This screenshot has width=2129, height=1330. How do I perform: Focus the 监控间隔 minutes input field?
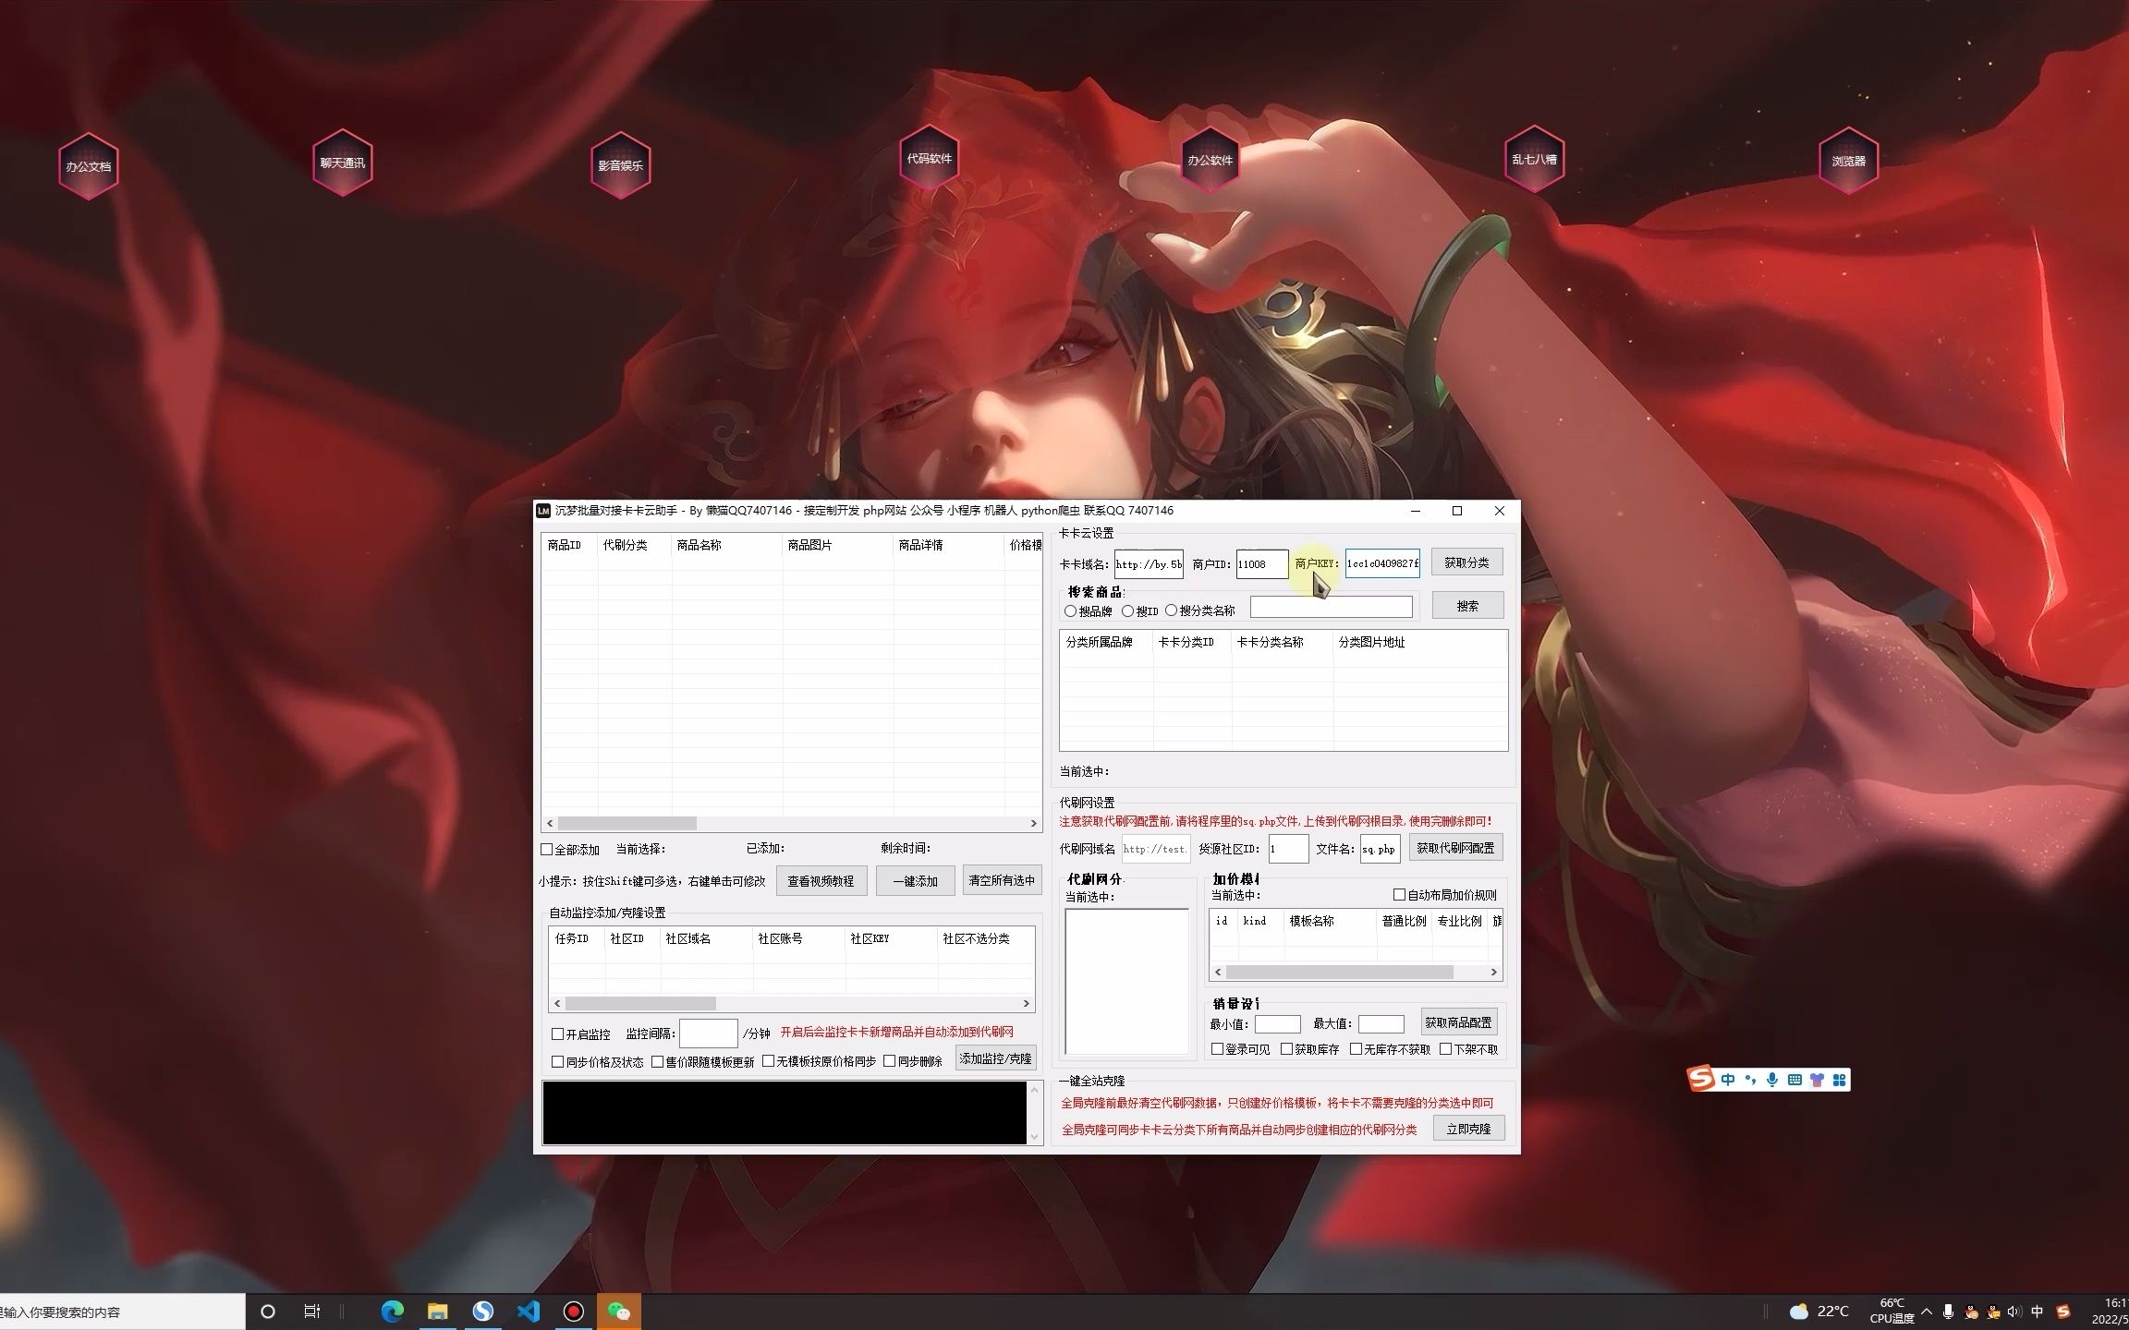(709, 1034)
